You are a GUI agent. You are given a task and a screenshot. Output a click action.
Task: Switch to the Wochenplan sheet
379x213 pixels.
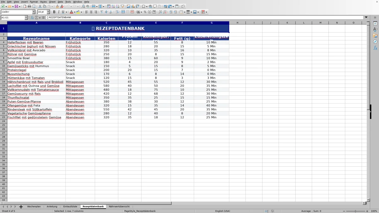pyautogui.click(x=34, y=206)
